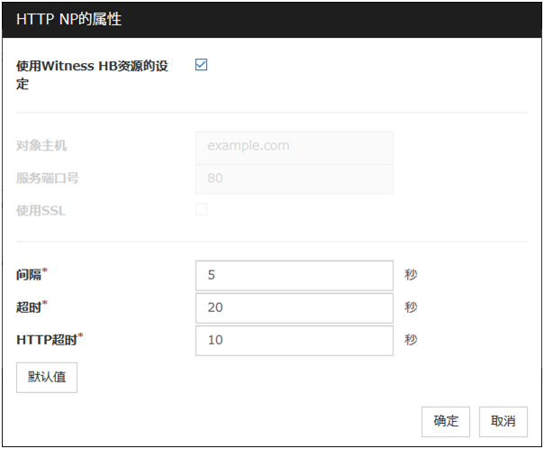Click the HTTP NP的属性 title bar
The height and width of the screenshot is (449, 544).
270,19
